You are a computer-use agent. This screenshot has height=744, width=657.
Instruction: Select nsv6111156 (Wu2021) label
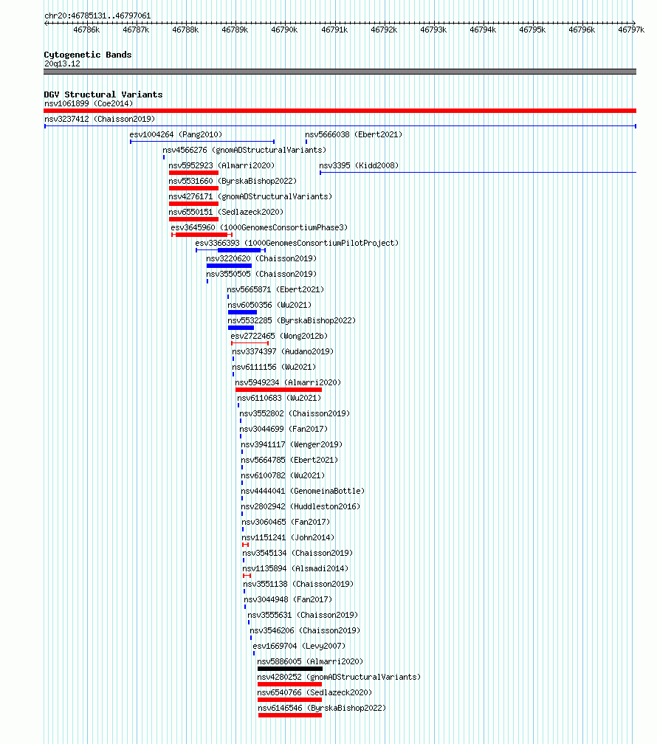pyautogui.click(x=274, y=368)
